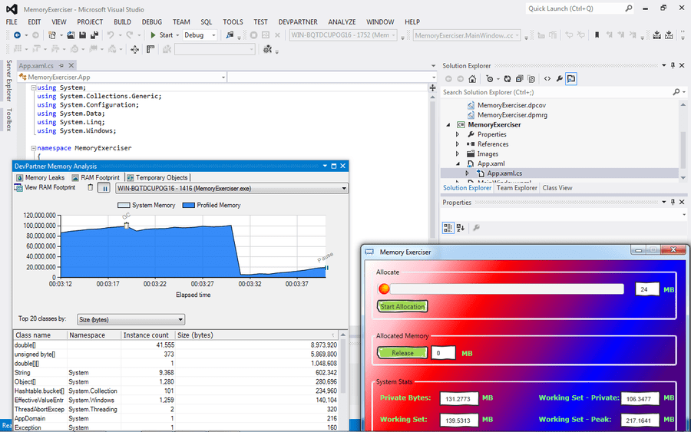
Task: Click the Refresh icon in Solution Explorer
Action: 507,79
